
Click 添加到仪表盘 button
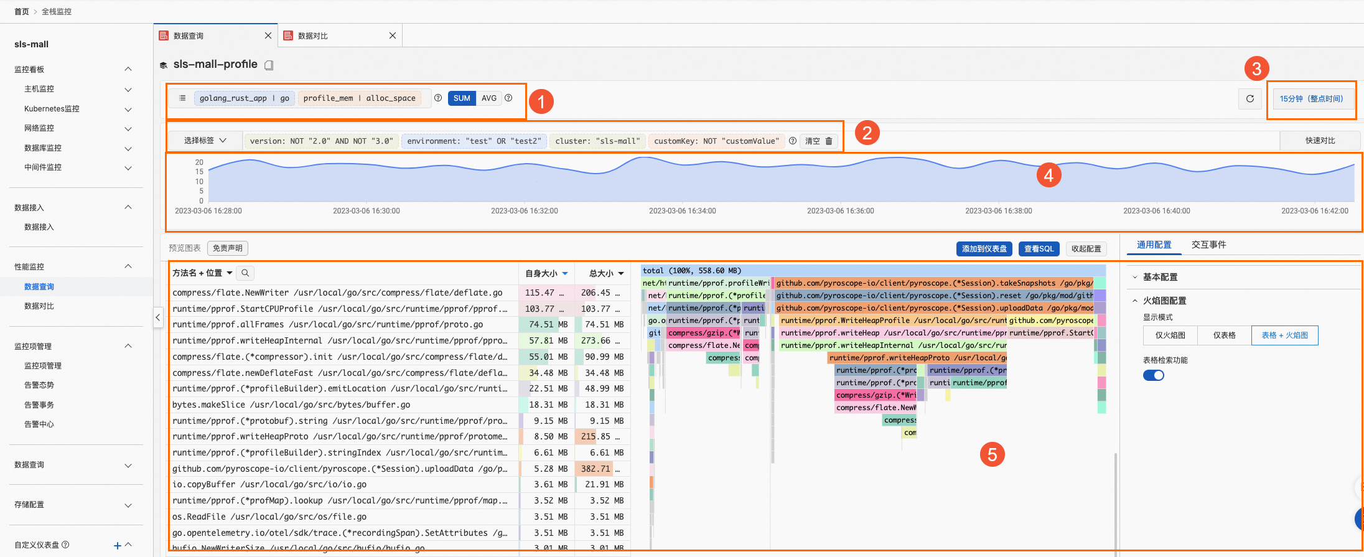984,249
